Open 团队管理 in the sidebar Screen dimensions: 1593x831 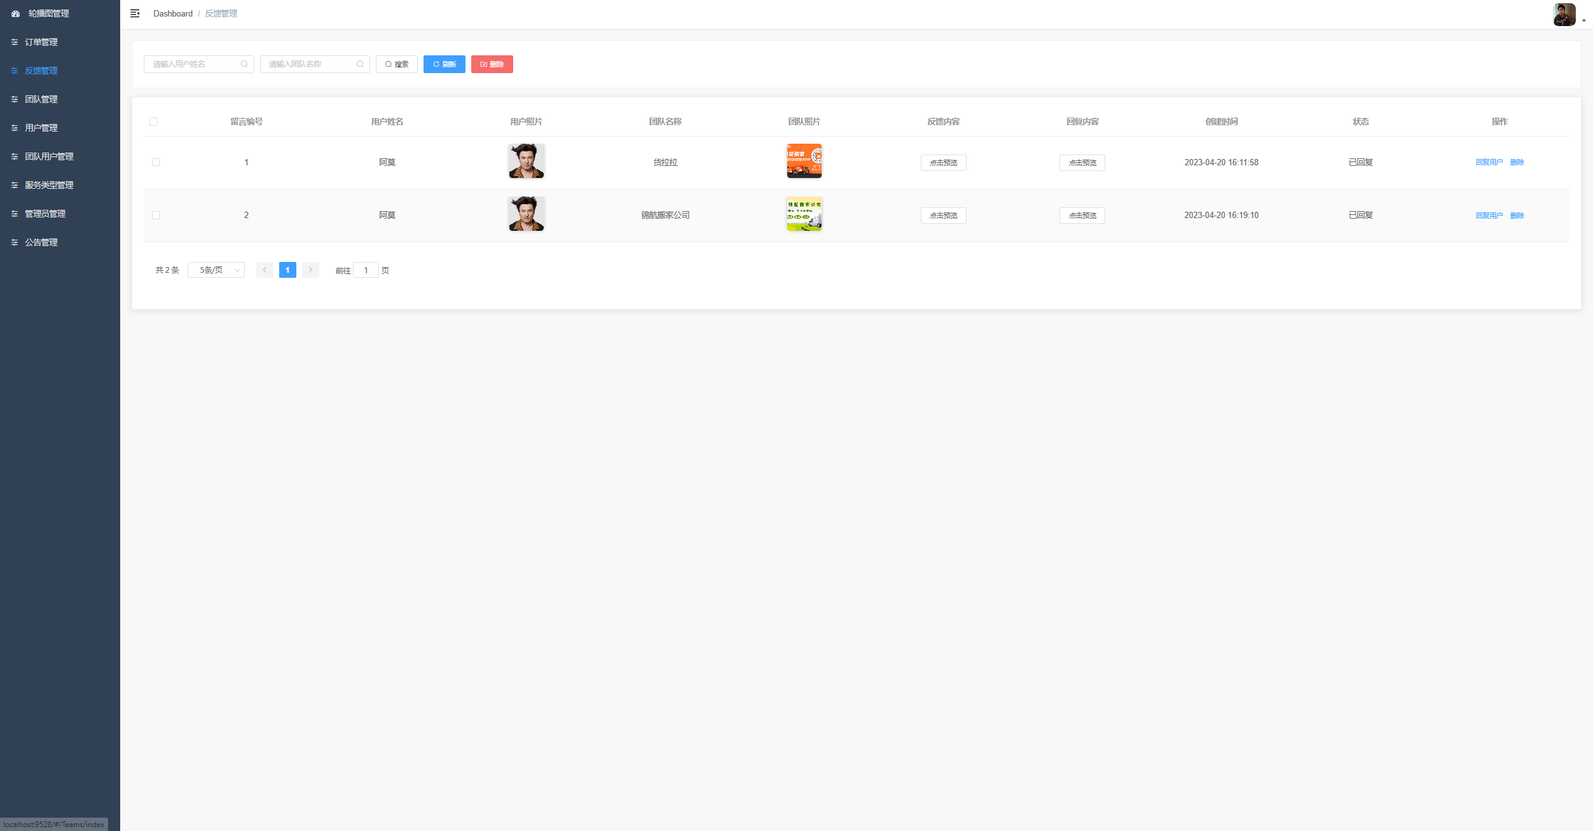coord(41,99)
